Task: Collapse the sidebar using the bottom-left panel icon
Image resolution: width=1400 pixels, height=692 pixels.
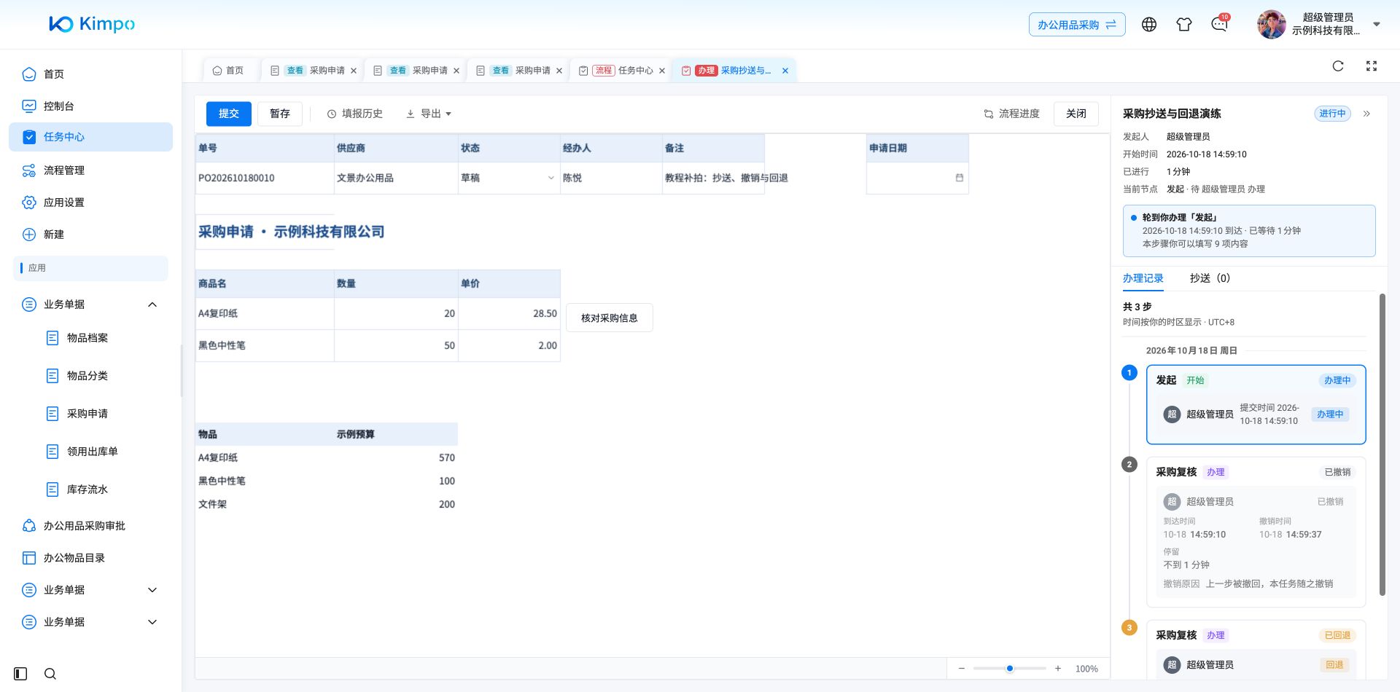Action: point(20,674)
